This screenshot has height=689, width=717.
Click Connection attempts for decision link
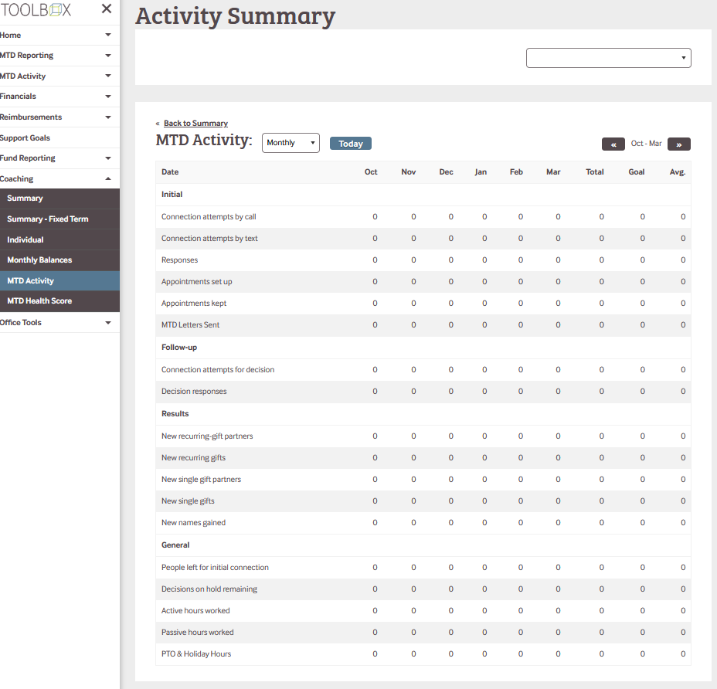point(218,370)
